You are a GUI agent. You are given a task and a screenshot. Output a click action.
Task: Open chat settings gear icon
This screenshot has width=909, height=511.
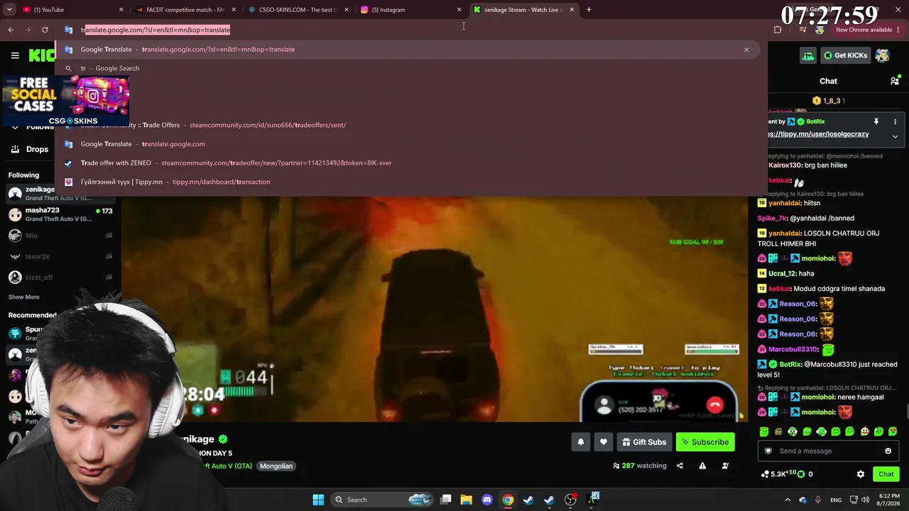(x=861, y=474)
